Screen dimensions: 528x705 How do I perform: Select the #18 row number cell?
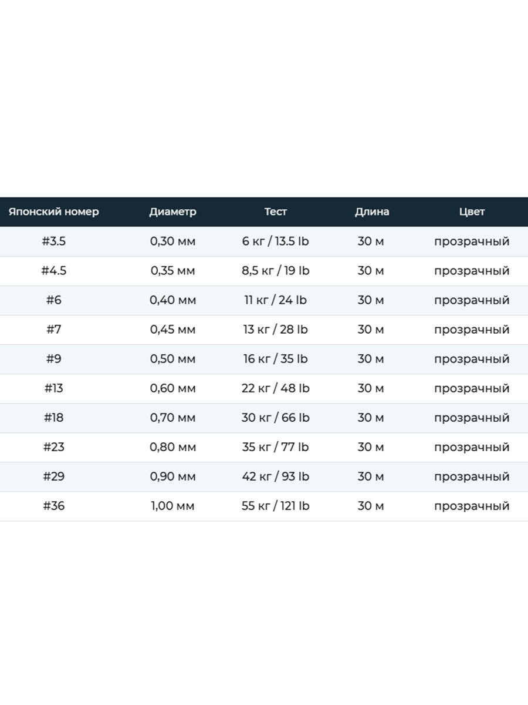[x=54, y=418]
